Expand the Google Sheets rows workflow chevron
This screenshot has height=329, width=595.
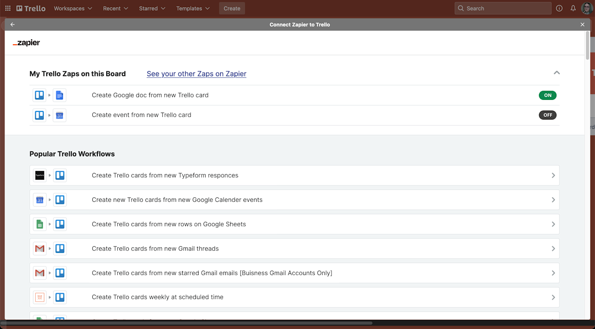click(x=553, y=224)
